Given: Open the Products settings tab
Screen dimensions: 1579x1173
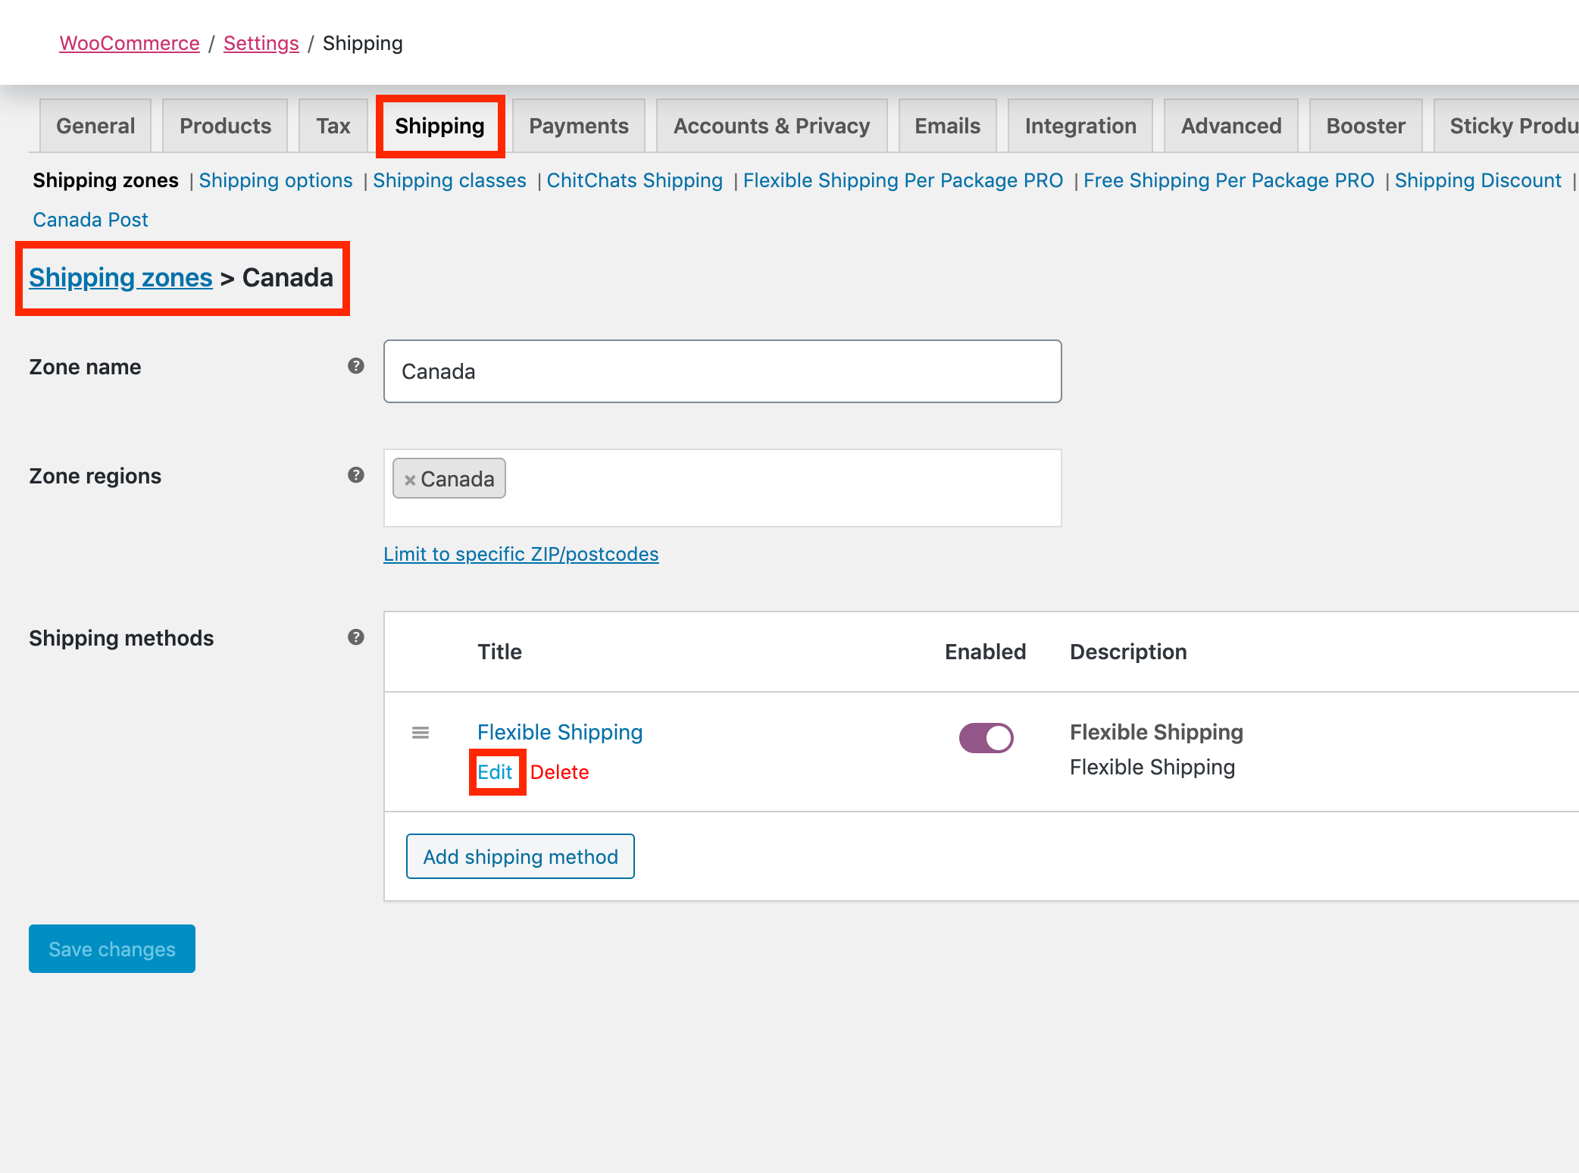Looking at the screenshot, I should click(x=225, y=126).
